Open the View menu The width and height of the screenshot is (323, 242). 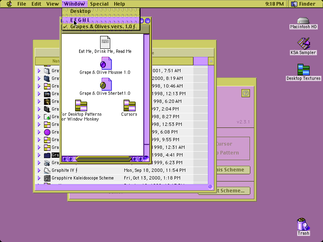(x=52, y=4)
